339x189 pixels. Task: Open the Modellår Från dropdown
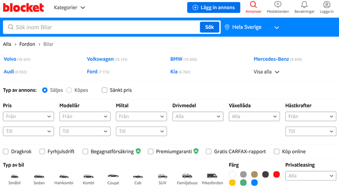[85, 117]
